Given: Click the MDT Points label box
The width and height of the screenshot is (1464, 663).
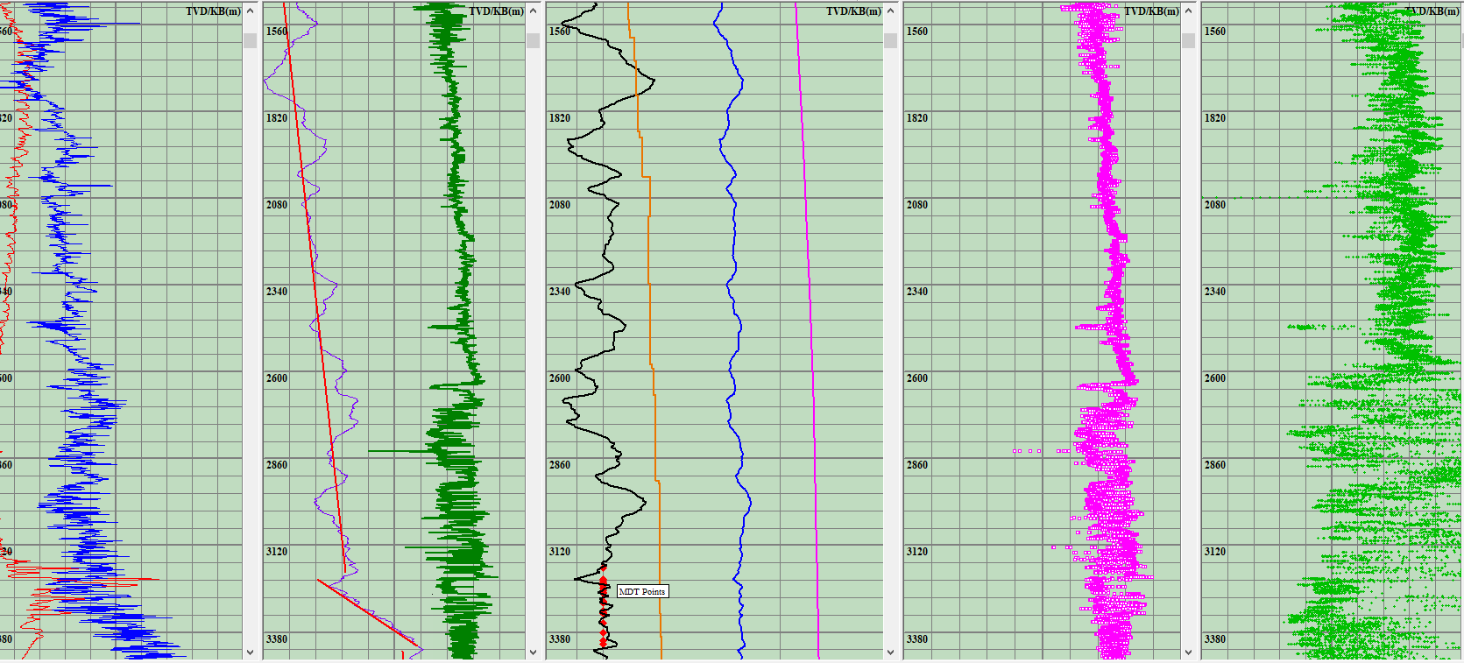Looking at the screenshot, I should pyautogui.click(x=642, y=592).
